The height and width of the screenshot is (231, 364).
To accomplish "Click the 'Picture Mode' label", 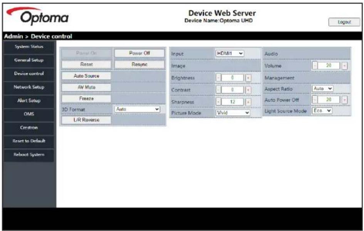I will 186,113.
